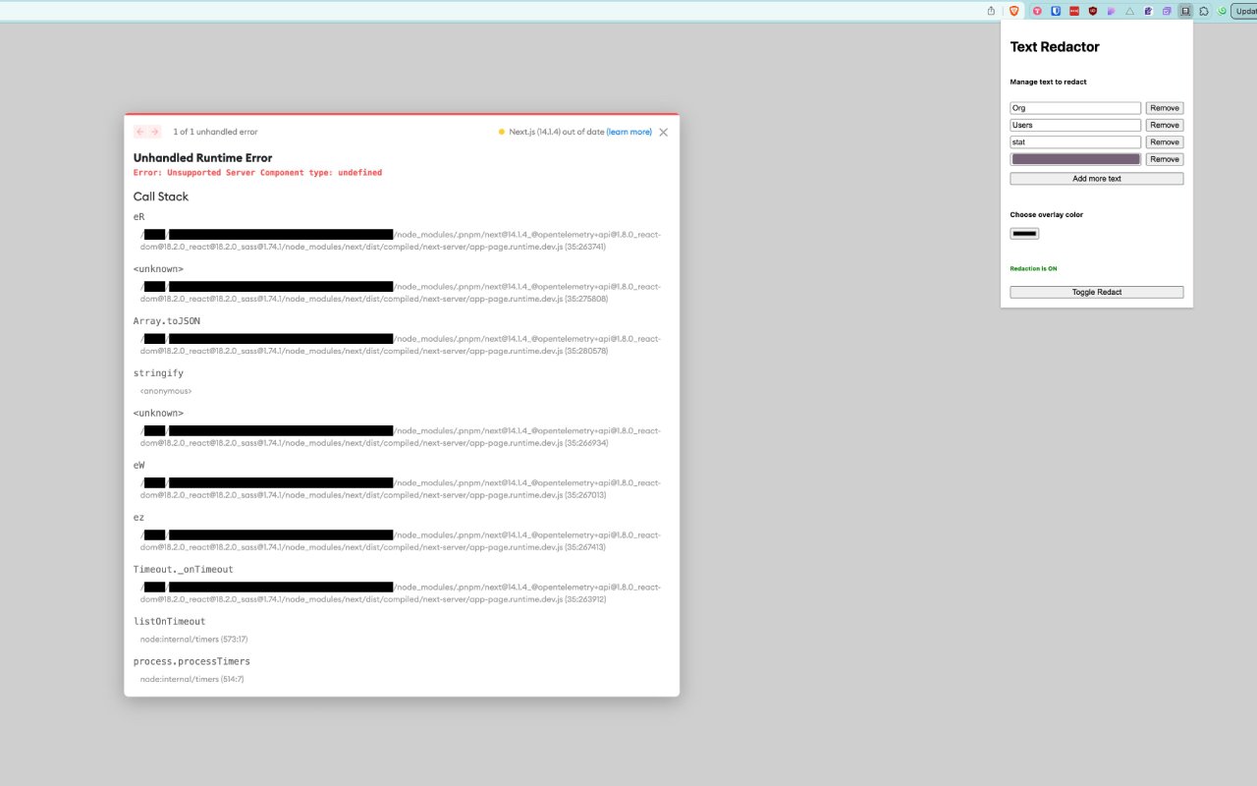Click the grey triangle extension icon

click(x=1129, y=11)
